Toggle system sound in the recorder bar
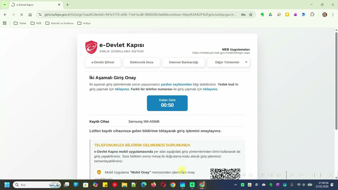This screenshot has width=338, height=190. click(271, 175)
